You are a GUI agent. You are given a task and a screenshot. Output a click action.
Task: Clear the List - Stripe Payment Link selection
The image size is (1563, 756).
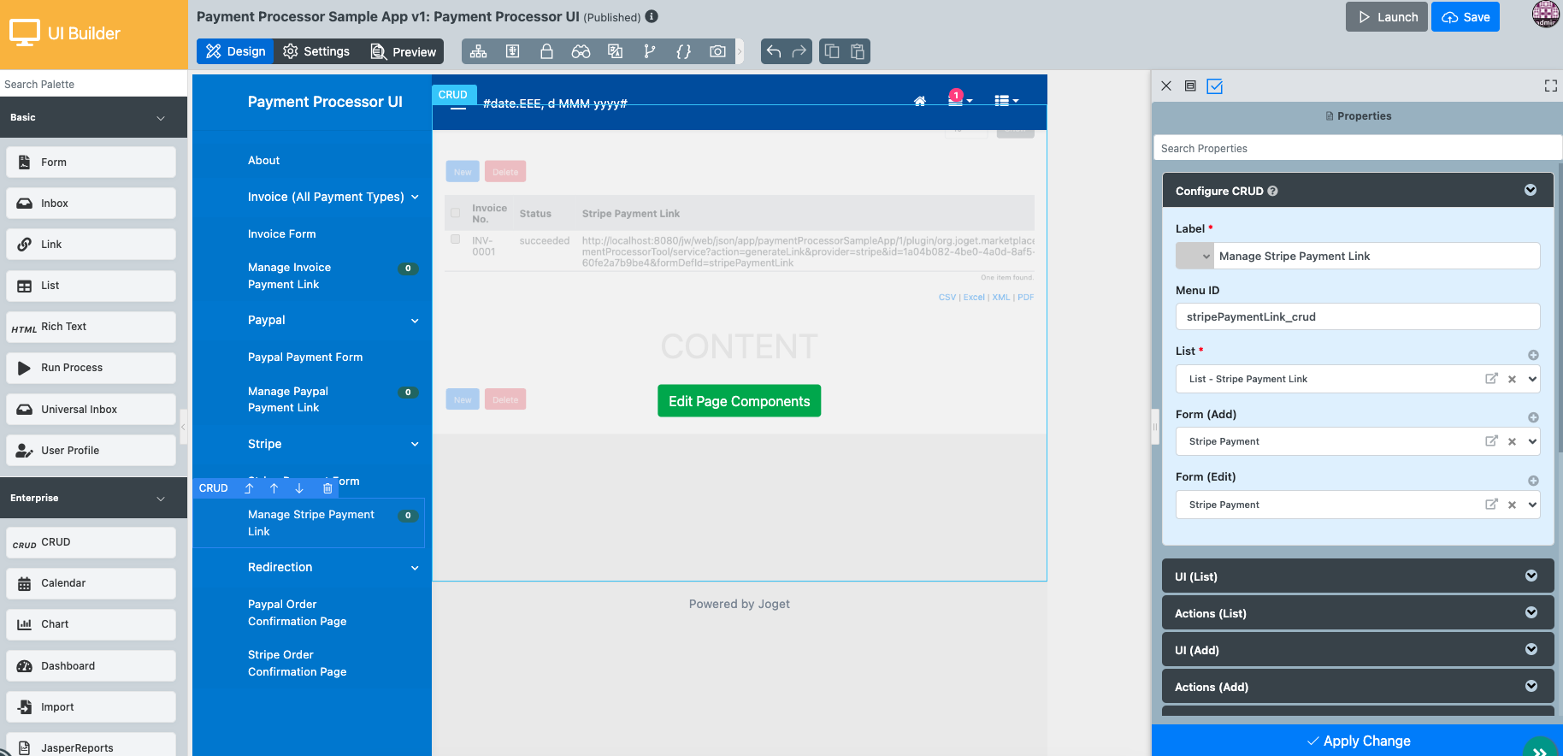(1512, 379)
